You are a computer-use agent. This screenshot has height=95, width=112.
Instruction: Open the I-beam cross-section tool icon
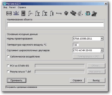(9, 13)
